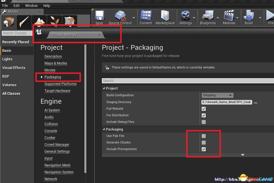Select the Landscape mode mountain icon
Screen dimensions: 274x183
click(39, 21)
